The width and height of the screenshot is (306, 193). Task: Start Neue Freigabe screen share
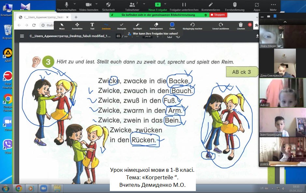click(158, 6)
